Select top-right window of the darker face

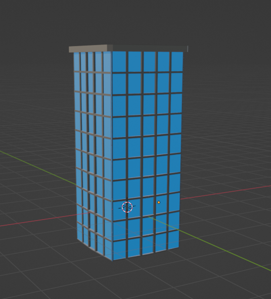[x=177, y=62]
